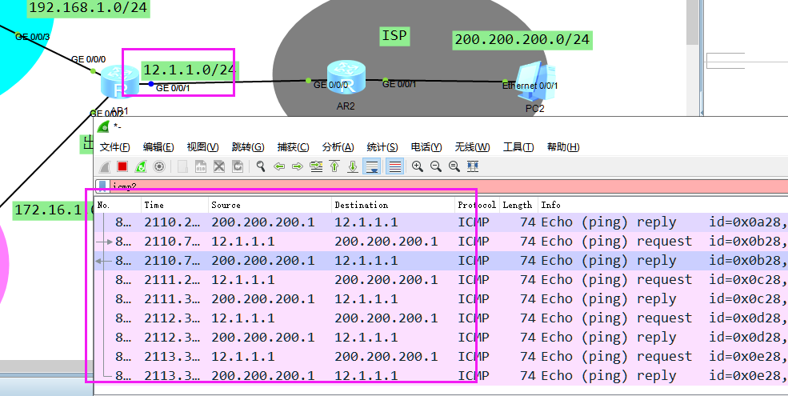Open the 捕获(C) menu

pyautogui.click(x=293, y=147)
